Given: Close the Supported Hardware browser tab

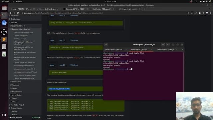Looking at the screenshot, I should [x=61, y=9].
